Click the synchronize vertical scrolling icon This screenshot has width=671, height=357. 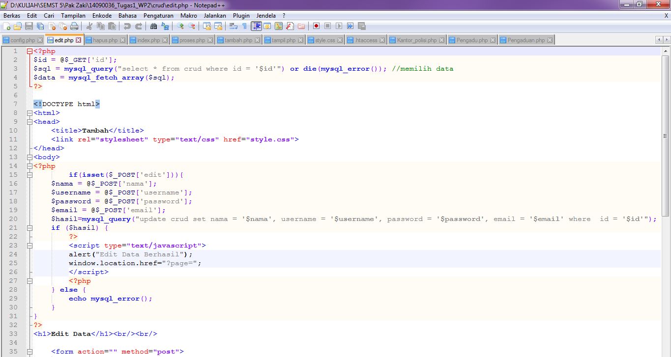pos(206,26)
